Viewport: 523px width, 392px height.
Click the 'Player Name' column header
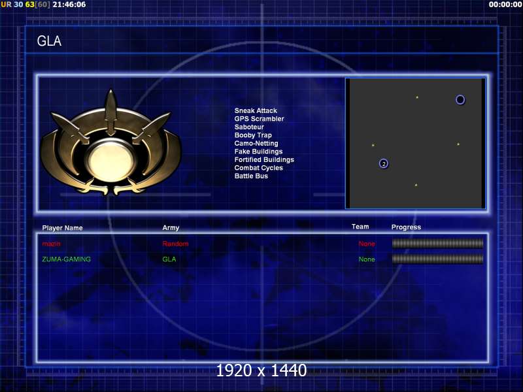[x=62, y=228]
